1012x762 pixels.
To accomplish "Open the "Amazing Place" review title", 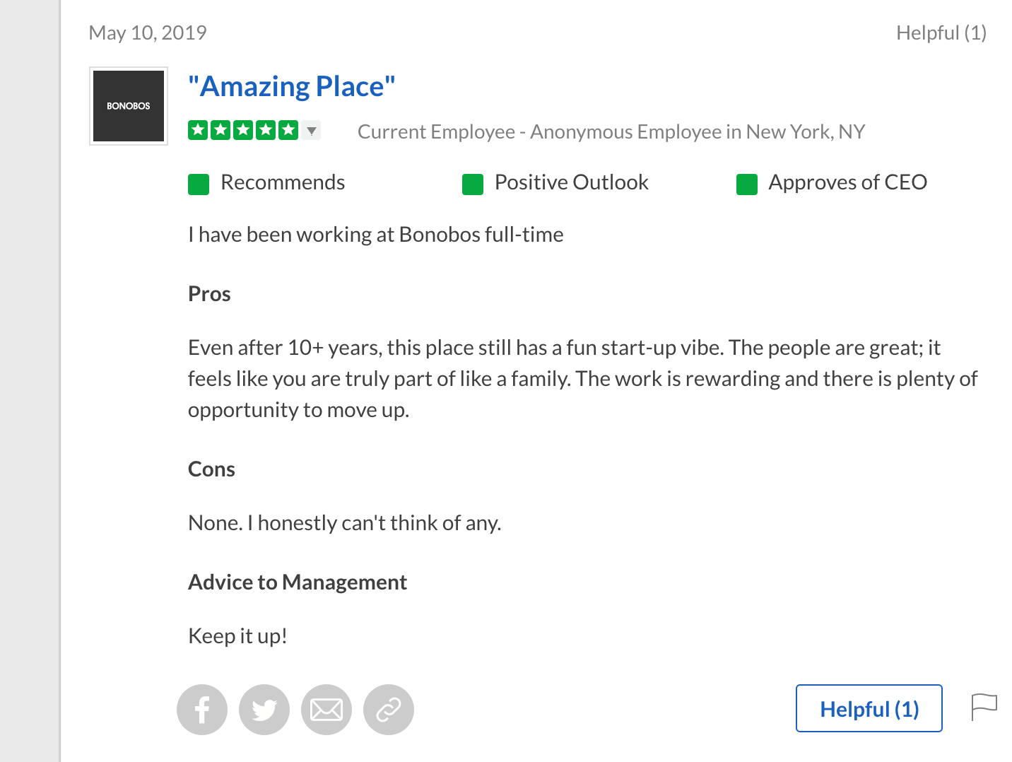I will point(292,87).
